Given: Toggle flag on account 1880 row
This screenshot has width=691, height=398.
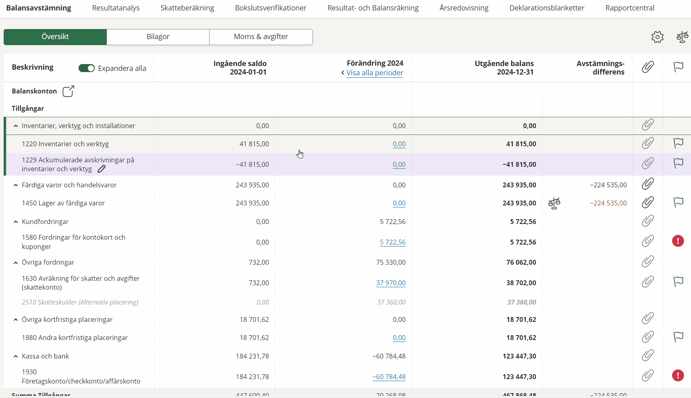Looking at the screenshot, I should coord(678,337).
